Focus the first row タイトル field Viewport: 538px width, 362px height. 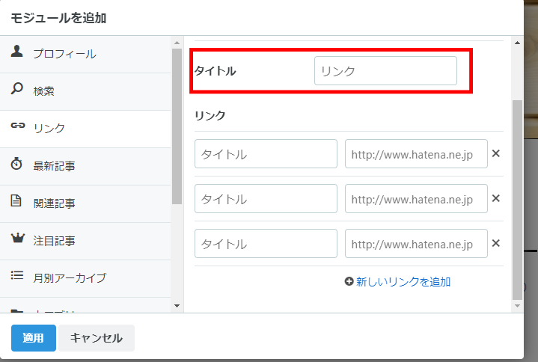[x=266, y=153]
